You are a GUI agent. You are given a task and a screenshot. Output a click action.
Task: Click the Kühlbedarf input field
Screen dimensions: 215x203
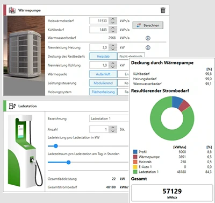pos(99,30)
